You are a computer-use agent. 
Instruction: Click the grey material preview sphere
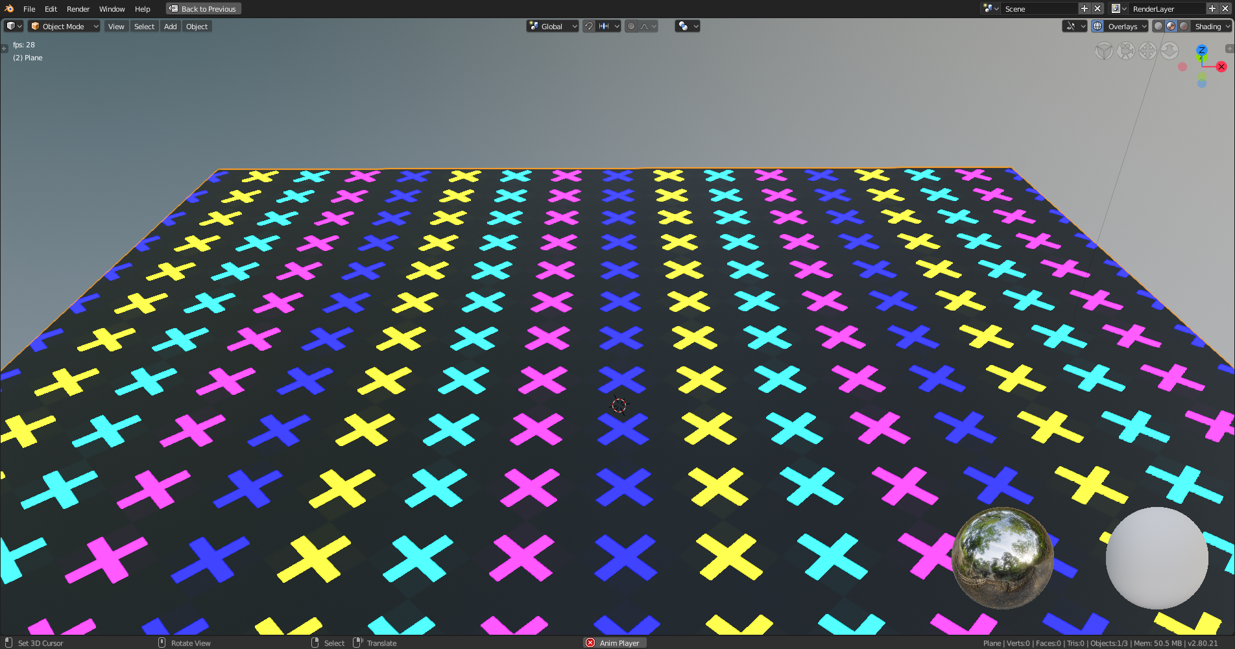(1157, 558)
